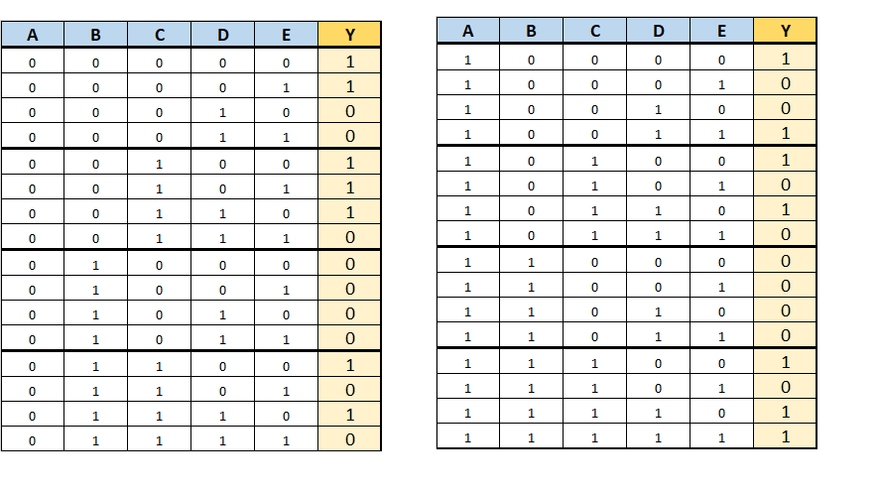Click column header A in left table
This screenshot has height=493, width=880.
click(32, 35)
